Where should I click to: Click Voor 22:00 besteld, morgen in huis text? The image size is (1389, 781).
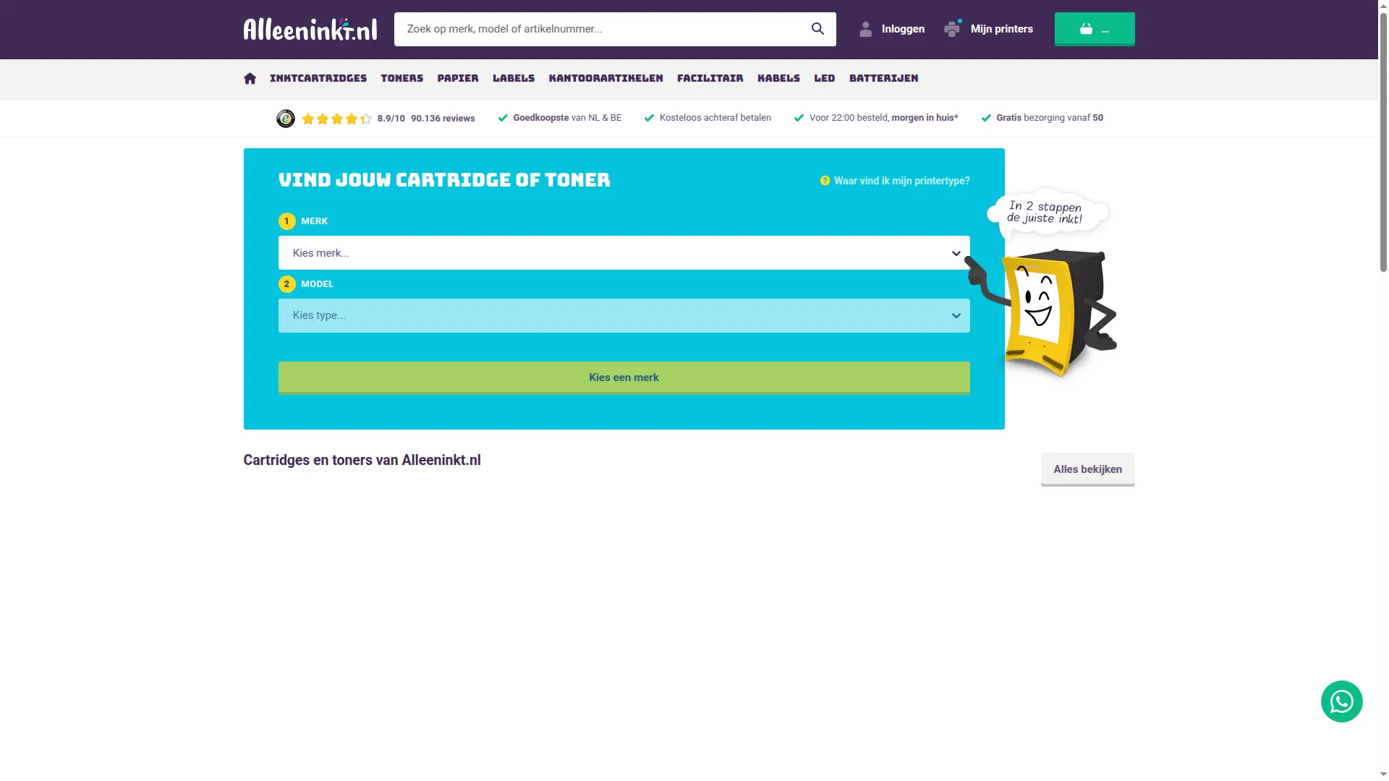883,118
